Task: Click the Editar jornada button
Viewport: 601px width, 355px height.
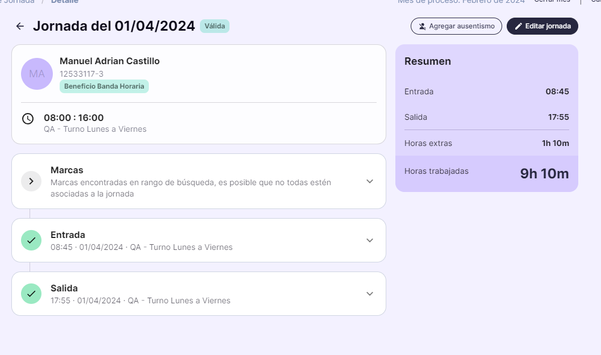Action: 542,26
